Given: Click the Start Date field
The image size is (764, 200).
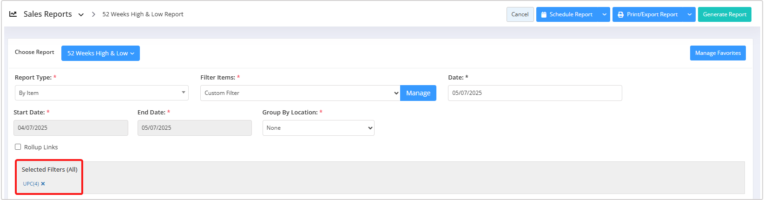Looking at the screenshot, I should tap(71, 128).
